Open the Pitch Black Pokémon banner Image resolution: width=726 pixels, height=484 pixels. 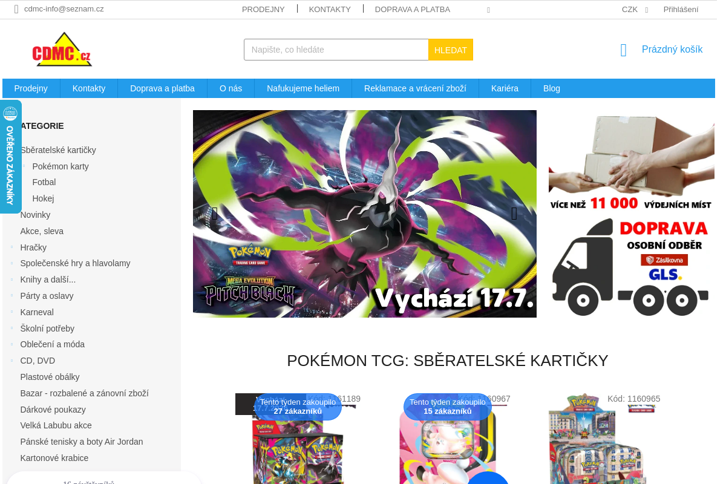[365, 214]
